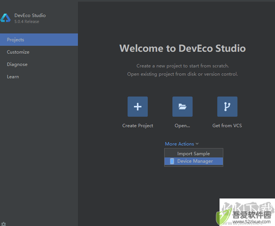
Task: Click the DevEco Studio logo icon
Action: point(5,18)
